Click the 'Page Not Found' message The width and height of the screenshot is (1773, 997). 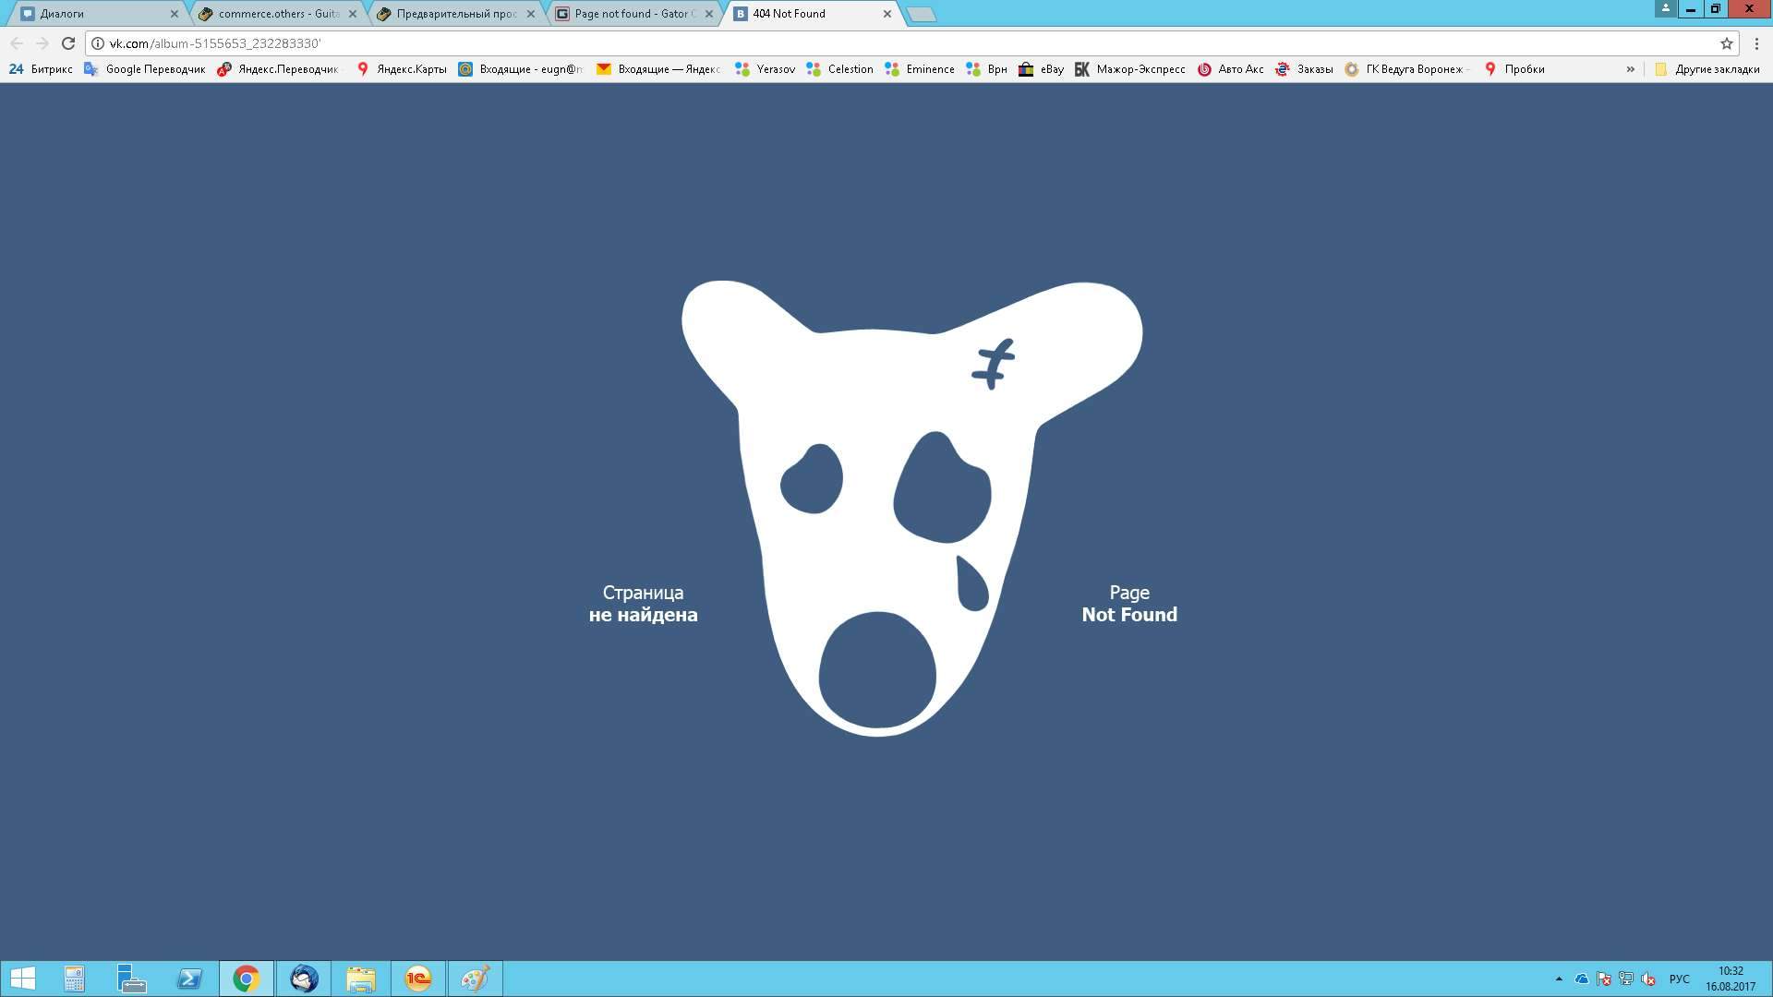1129,604
